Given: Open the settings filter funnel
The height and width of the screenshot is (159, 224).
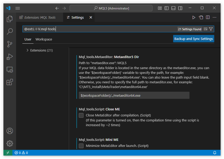Looking at the screenshot, I should [x=211, y=29].
